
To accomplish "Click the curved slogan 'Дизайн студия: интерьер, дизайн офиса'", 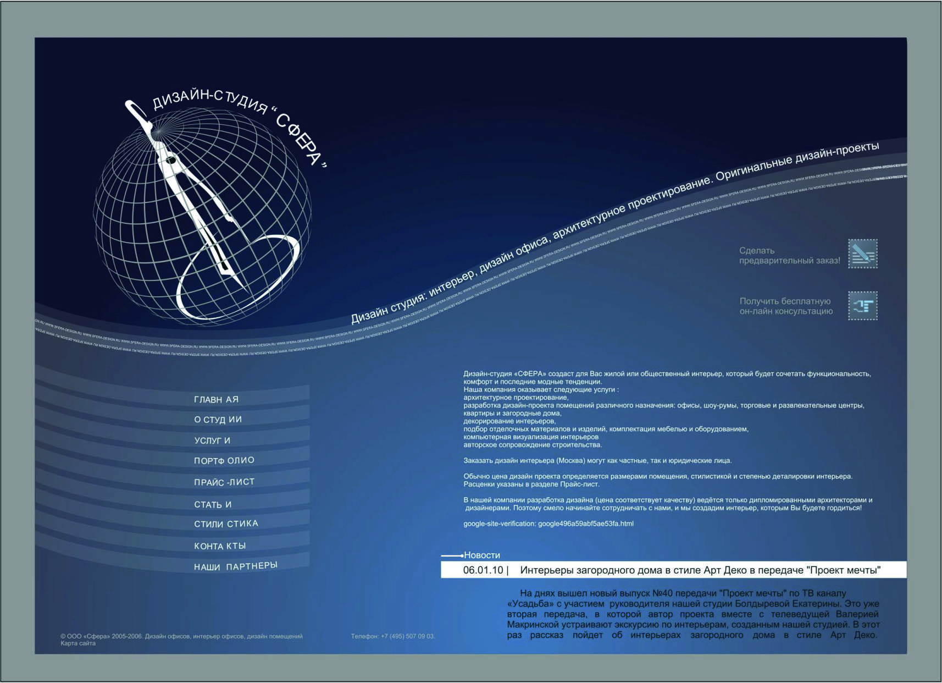I will [450, 279].
